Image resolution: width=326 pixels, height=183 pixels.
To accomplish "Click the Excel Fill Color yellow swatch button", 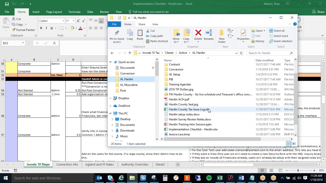I will pyautogui.click(x=73, y=28).
